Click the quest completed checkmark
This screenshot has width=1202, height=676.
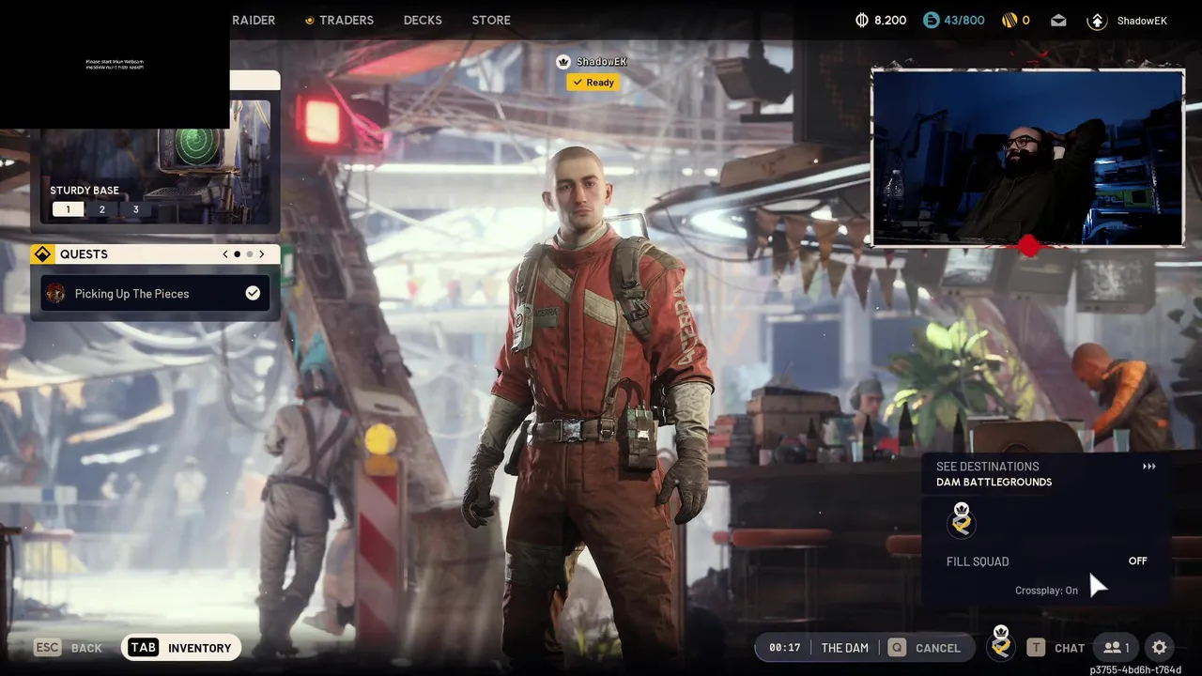253,294
